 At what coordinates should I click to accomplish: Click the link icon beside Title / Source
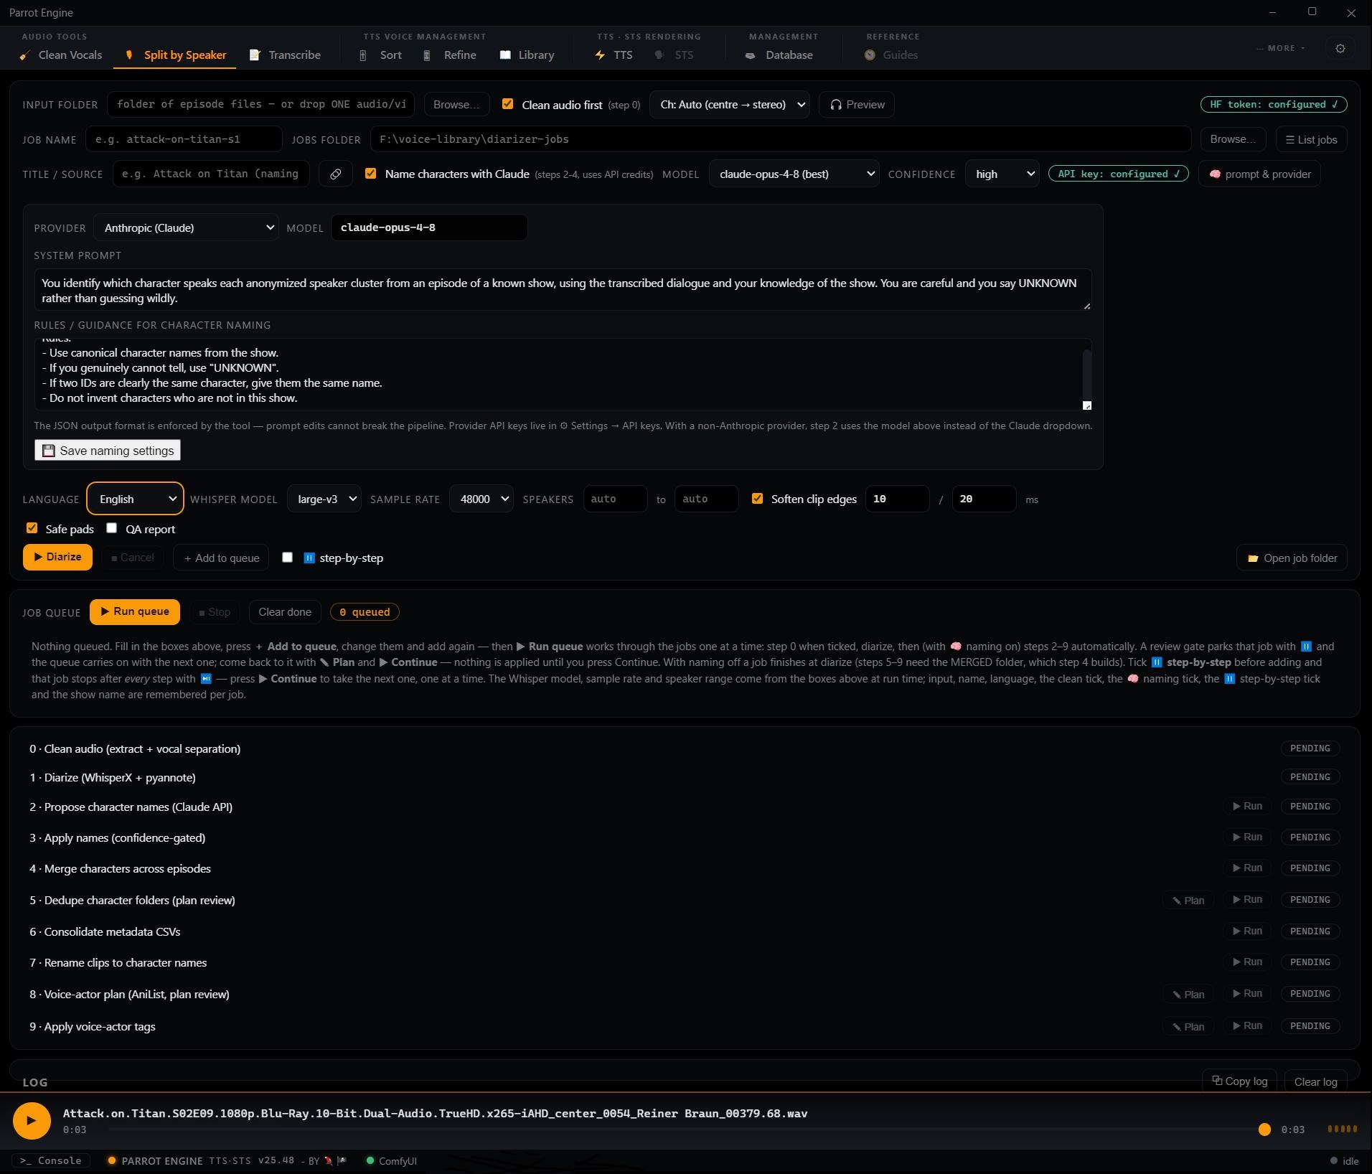click(x=335, y=174)
